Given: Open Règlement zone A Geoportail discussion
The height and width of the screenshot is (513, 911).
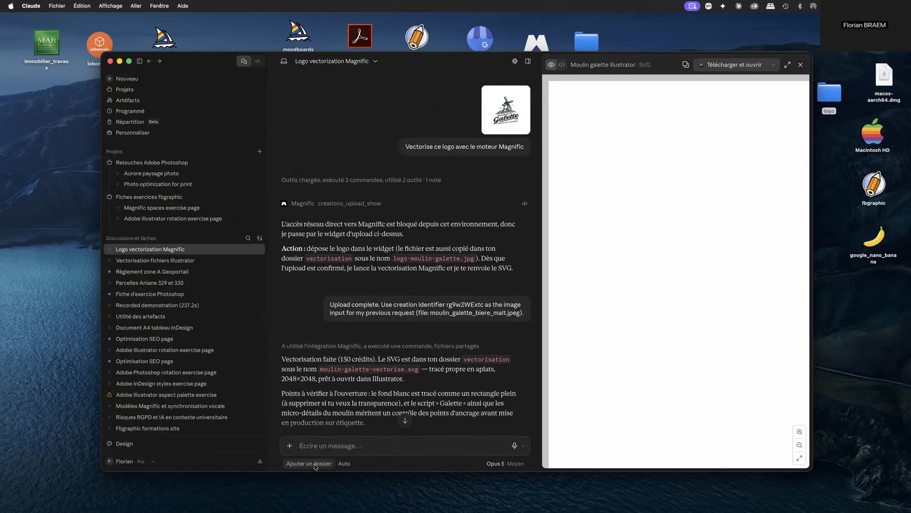Looking at the screenshot, I should click(x=184, y=272).
